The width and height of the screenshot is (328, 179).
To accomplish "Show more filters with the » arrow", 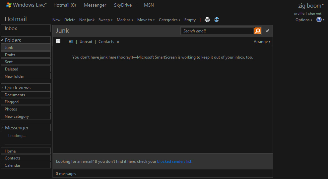I will 118,42.
